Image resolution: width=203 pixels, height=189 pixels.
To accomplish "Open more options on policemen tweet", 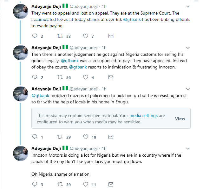I will [188, 88].
